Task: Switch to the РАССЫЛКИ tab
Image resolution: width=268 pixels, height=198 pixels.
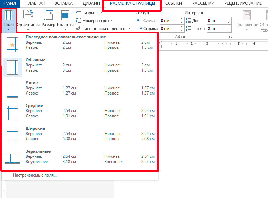Action: click(203, 3)
